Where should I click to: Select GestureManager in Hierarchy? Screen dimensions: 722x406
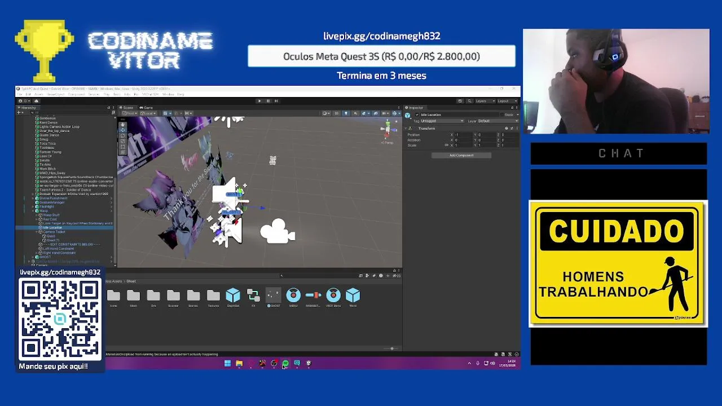(x=52, y=202)
